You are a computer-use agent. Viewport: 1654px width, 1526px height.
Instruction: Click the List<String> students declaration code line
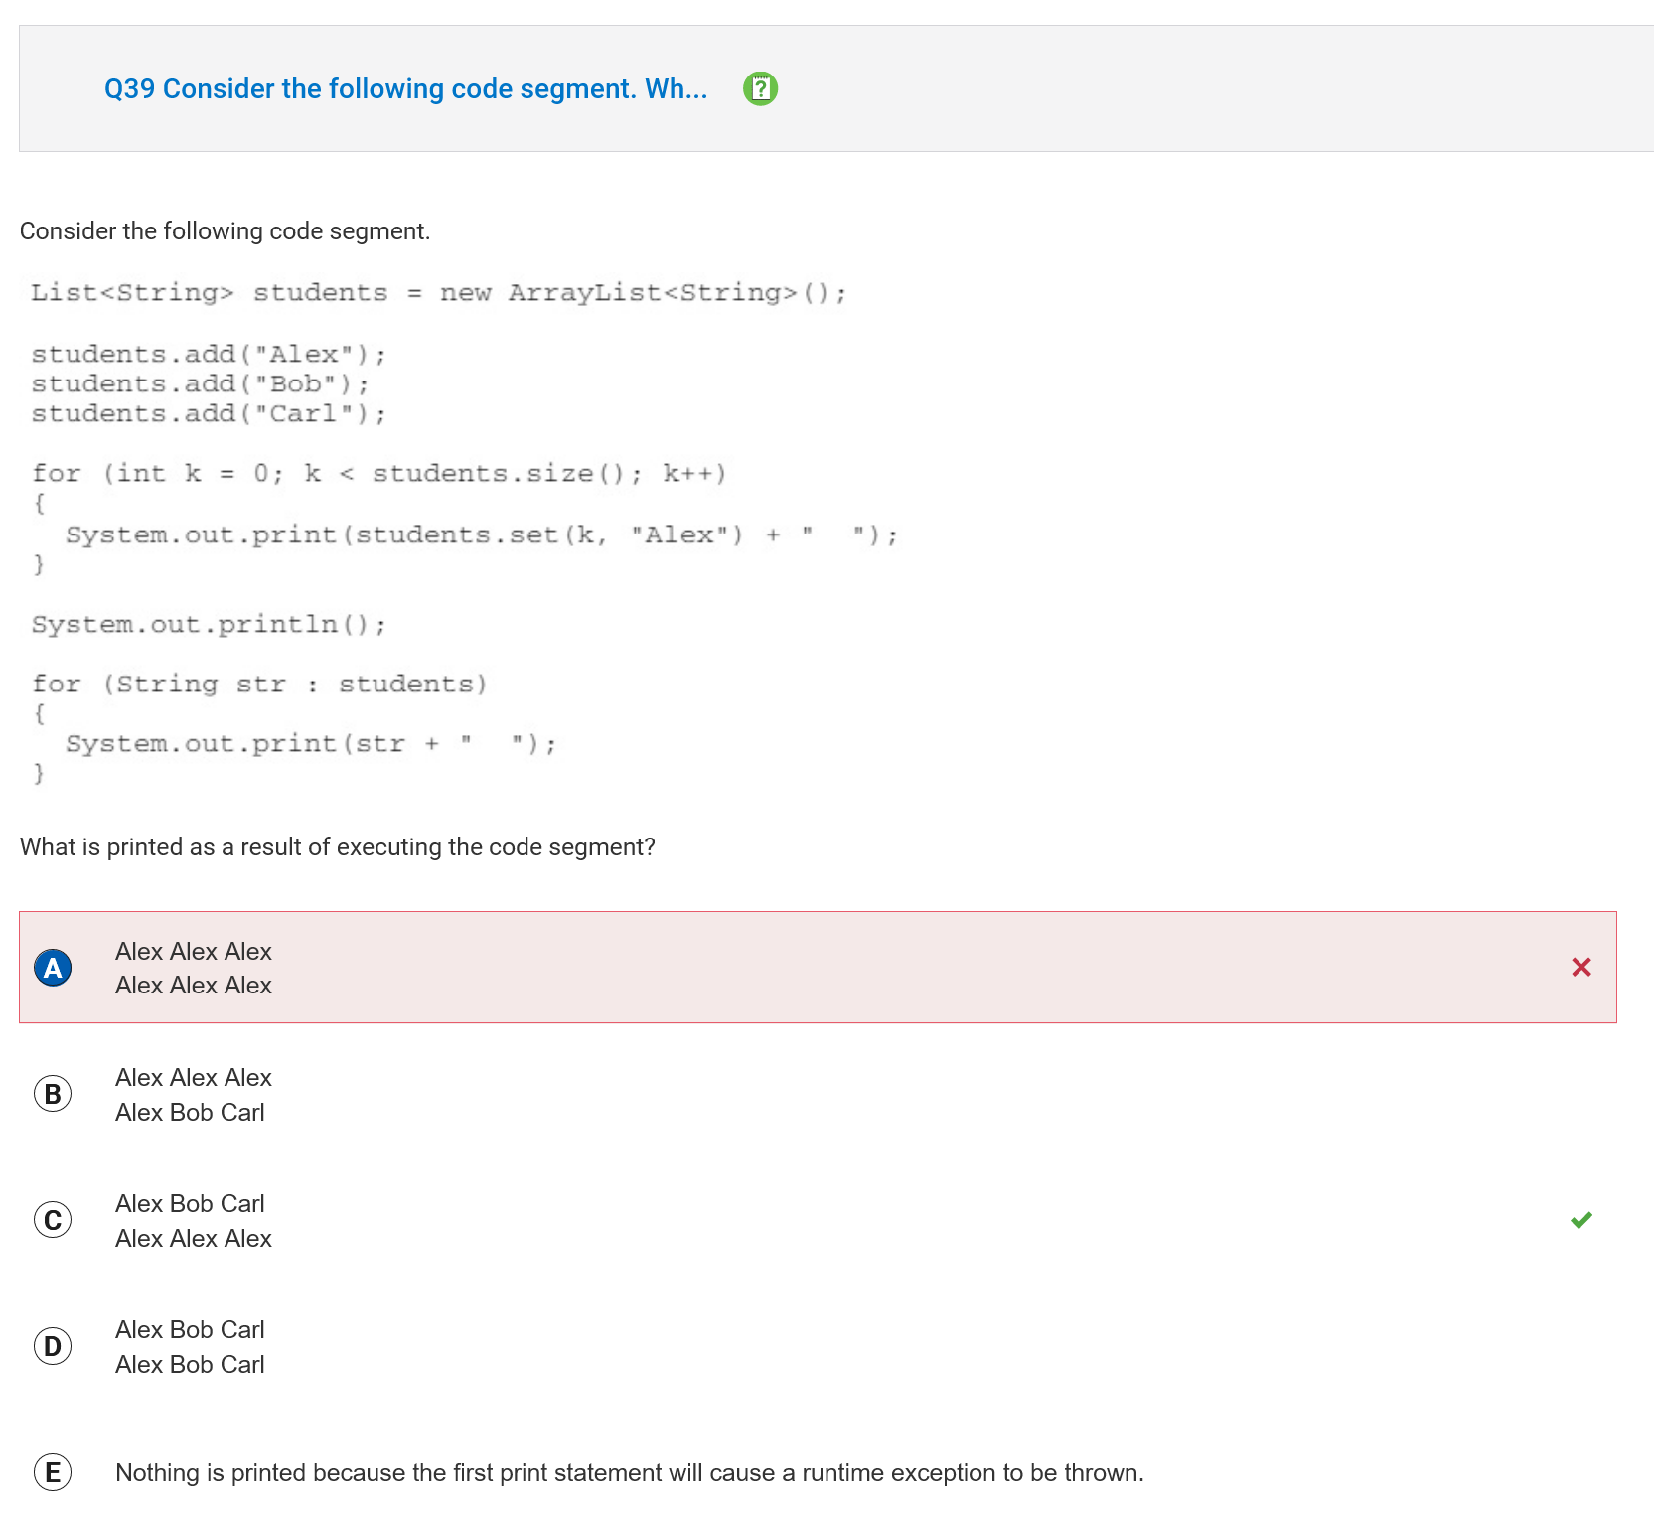[x=438, y=293]
